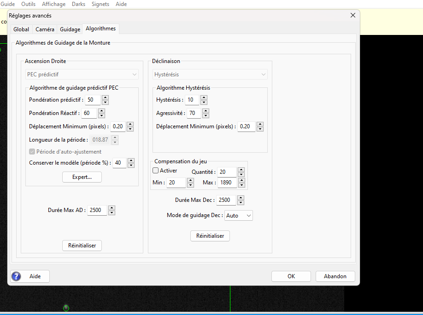Decrease backlash Quantité value

coord(241,174)
